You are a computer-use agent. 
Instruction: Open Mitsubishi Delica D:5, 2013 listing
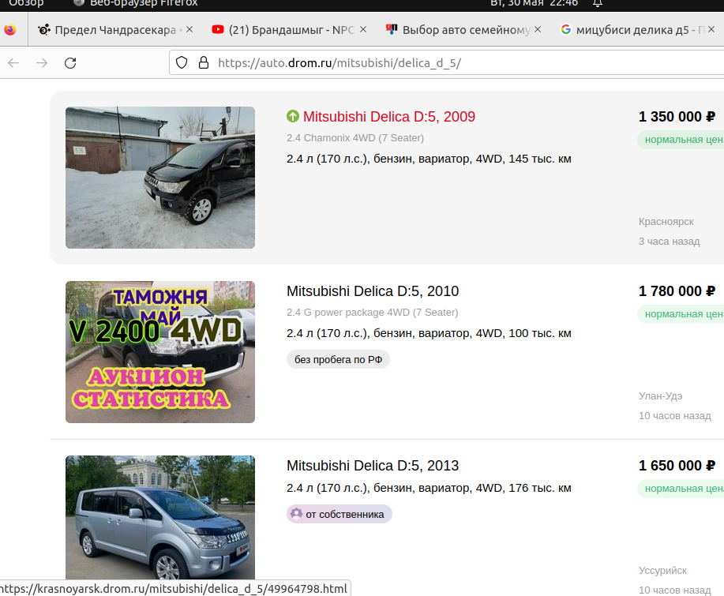click(373, 466)
